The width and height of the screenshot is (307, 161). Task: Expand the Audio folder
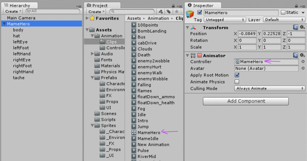point(92,53)
